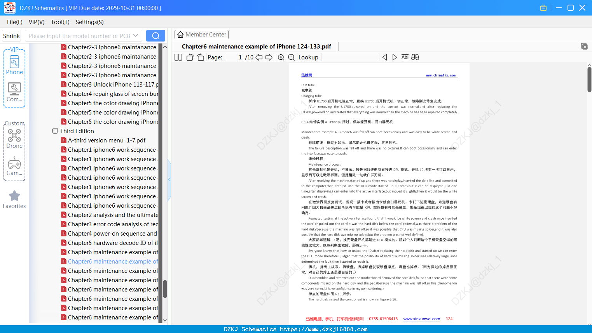Click the Page number input box
592x333 pixels.
(x=234, y=57)
